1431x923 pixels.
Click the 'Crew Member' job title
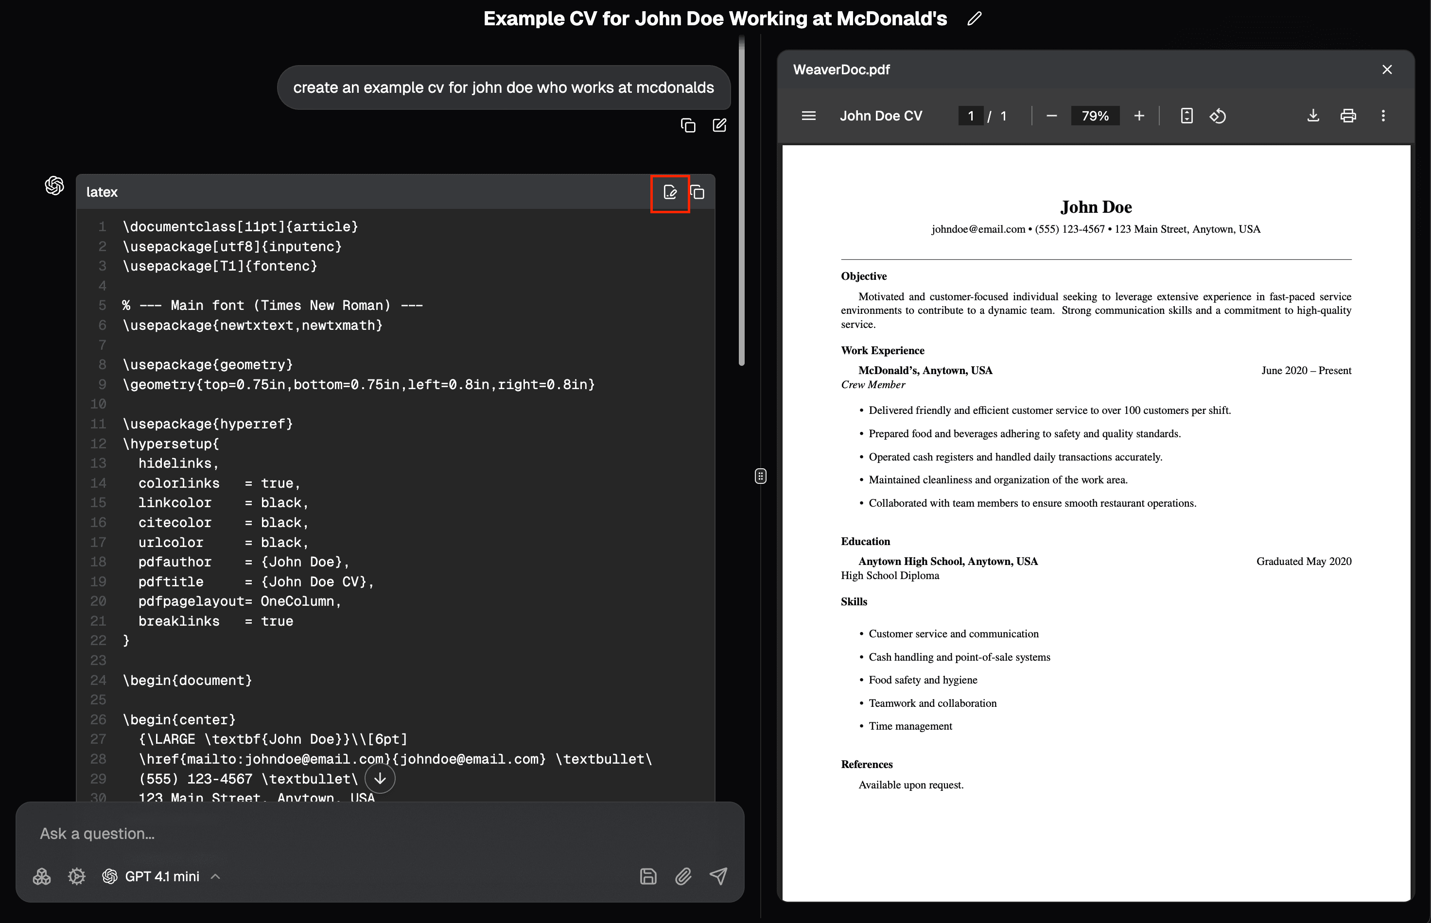[873, 385]
